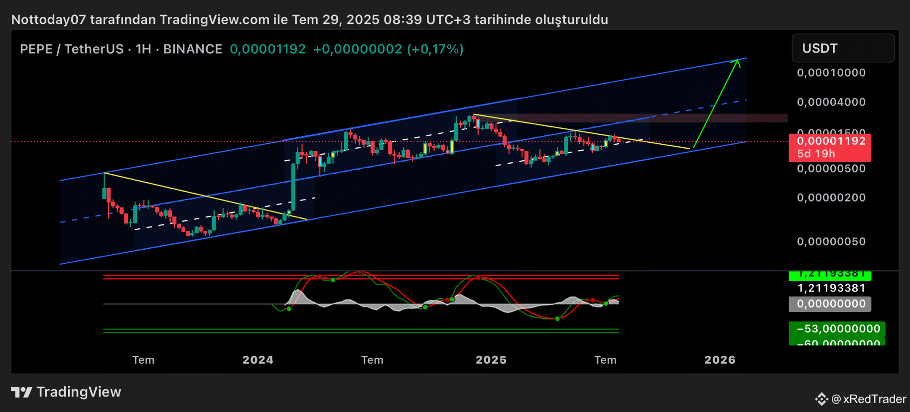Click the Tem label before 2024
The width and height of the screenshot is (910, 412).
point(143,360)
